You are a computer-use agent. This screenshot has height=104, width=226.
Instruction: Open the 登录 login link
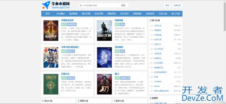(167, 5)
